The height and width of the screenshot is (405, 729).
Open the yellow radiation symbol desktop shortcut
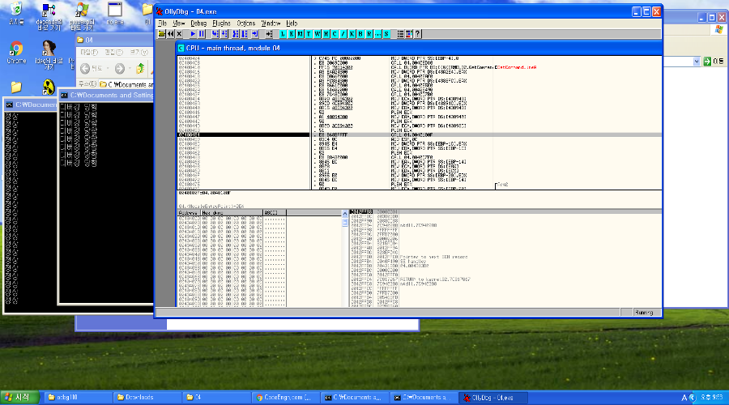pos(49,87)
